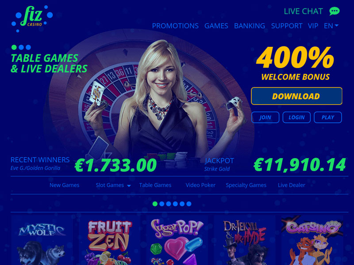Select the first green carousel dot
The height and width of the screenshot is (265, 354).
coord(155,204)
